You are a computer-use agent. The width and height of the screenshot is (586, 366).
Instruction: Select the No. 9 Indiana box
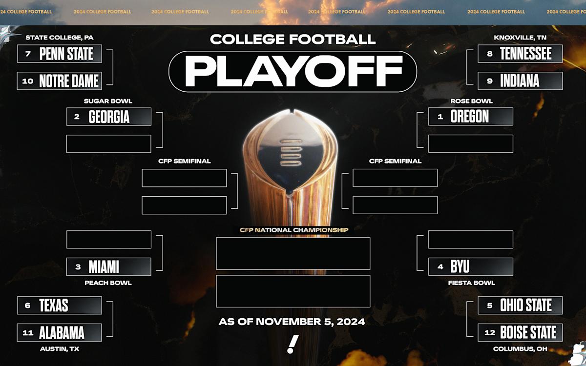[520, 81]
